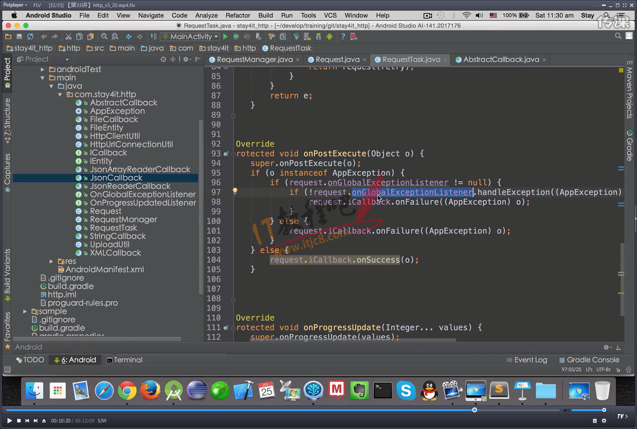This screenshot has height=429, width=637.
Task: Hide Project panel with arrow icon
Action: pyautogui.click(x=198, y=59)
